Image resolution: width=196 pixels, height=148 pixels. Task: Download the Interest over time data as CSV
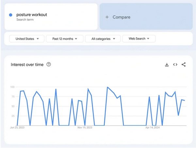pos(167,65)
